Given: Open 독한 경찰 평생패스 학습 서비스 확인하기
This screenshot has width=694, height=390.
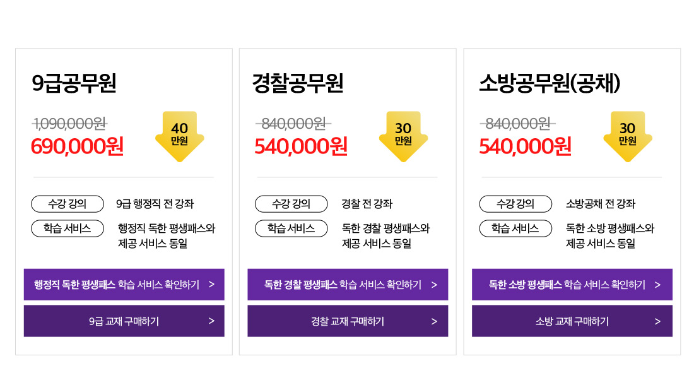Looking at the screenshot, I should pos(348,284).
